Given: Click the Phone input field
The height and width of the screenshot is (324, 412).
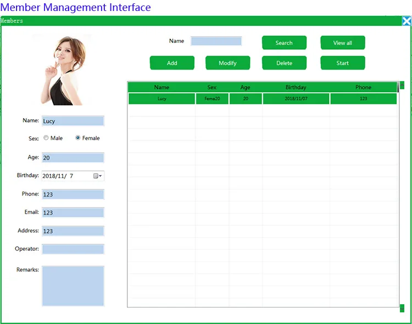Looking at the screenshot, I should click(x=73, y=194).
